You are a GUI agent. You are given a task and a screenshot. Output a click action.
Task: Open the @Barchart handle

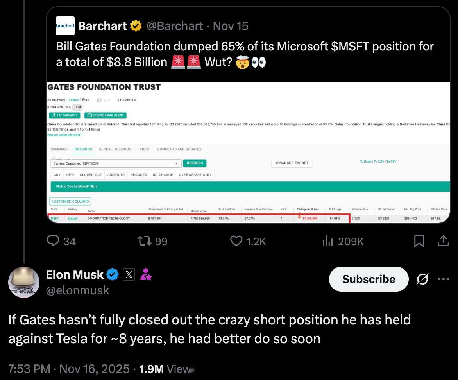point(174,26)
